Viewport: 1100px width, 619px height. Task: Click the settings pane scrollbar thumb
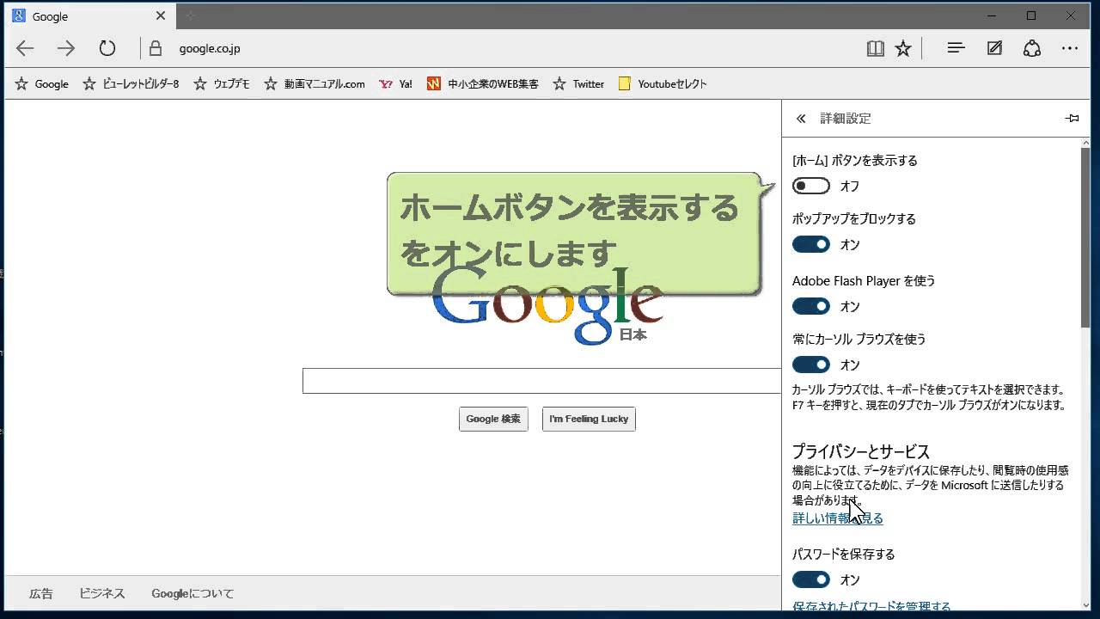1085,236
